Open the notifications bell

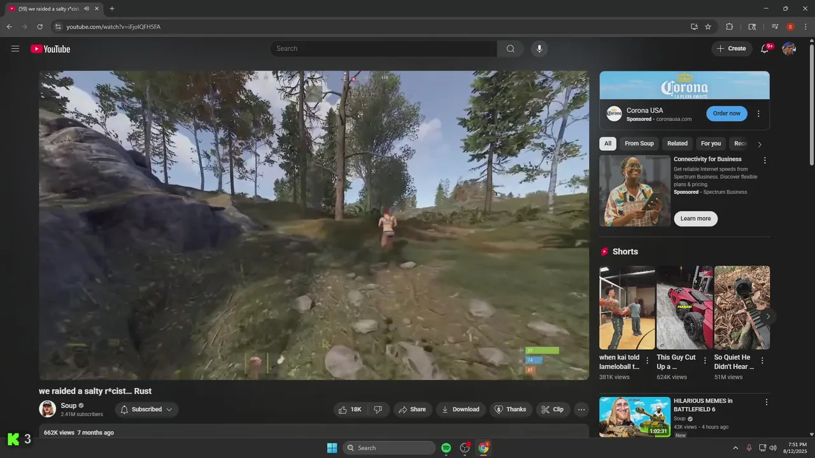765,49
